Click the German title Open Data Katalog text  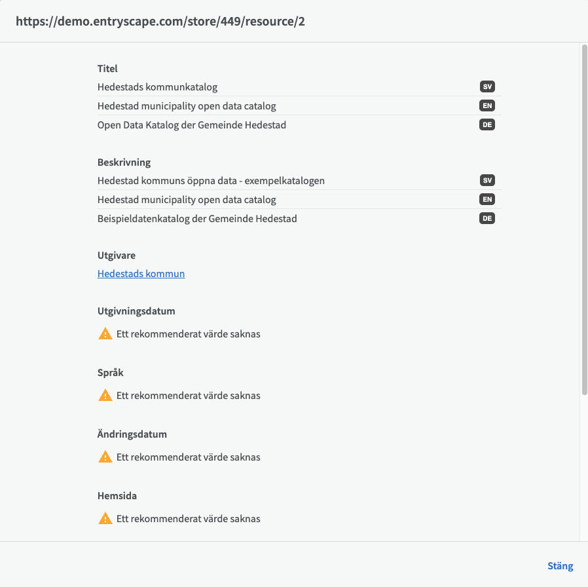tap(191, 124)
